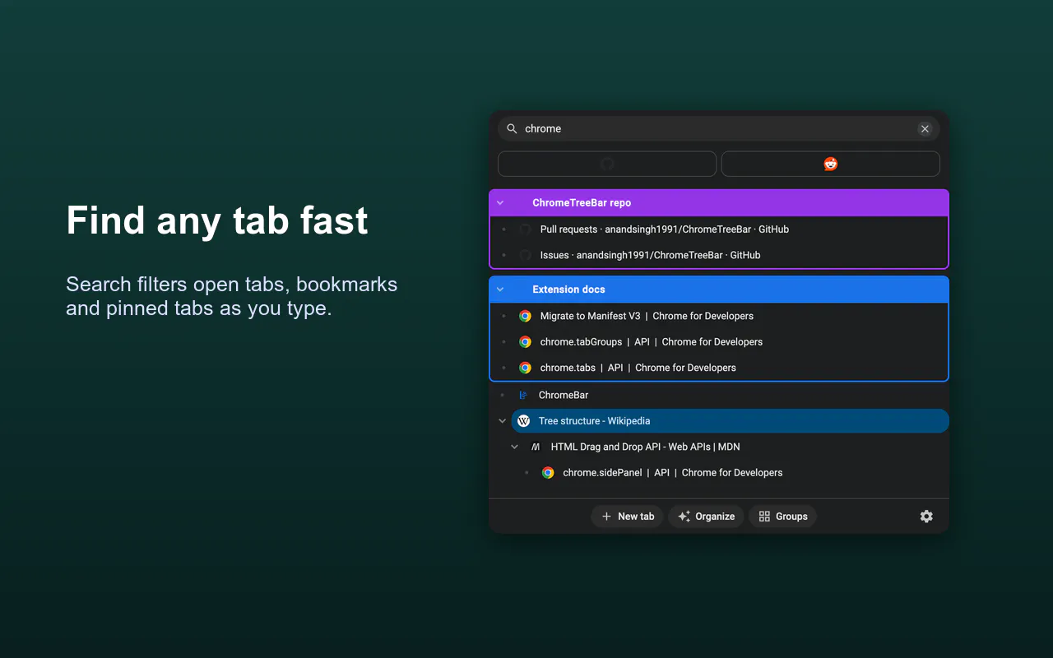This screenshot has width=1053, height=658.
Task: Open HTML Drag and Drop API MDN tab
Action: pos(736,447)
